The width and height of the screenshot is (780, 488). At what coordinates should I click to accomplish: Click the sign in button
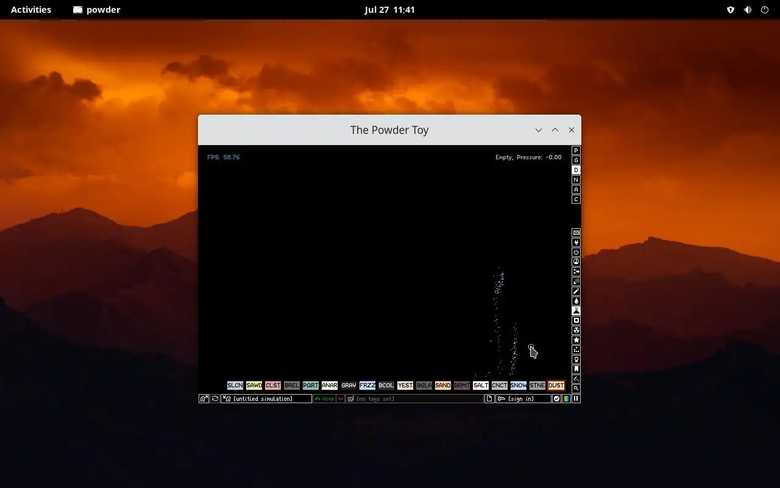(523, 399)
